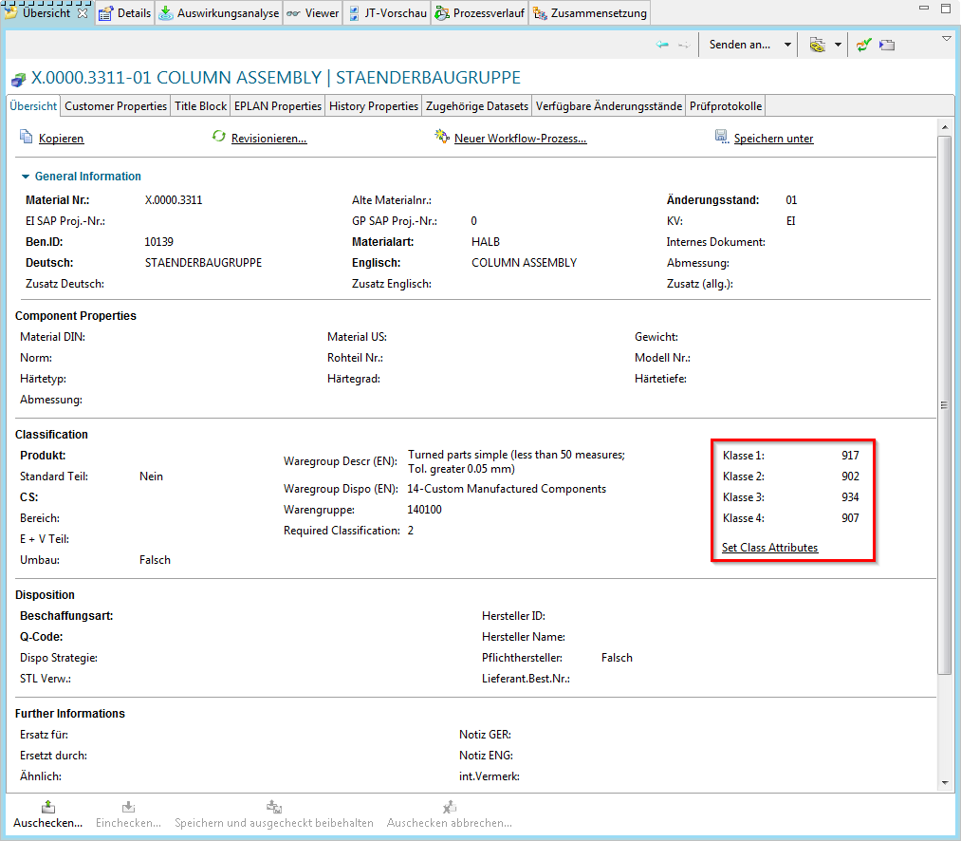
Task: Click the refresh with checkmark icon
Action: (863, 46)
